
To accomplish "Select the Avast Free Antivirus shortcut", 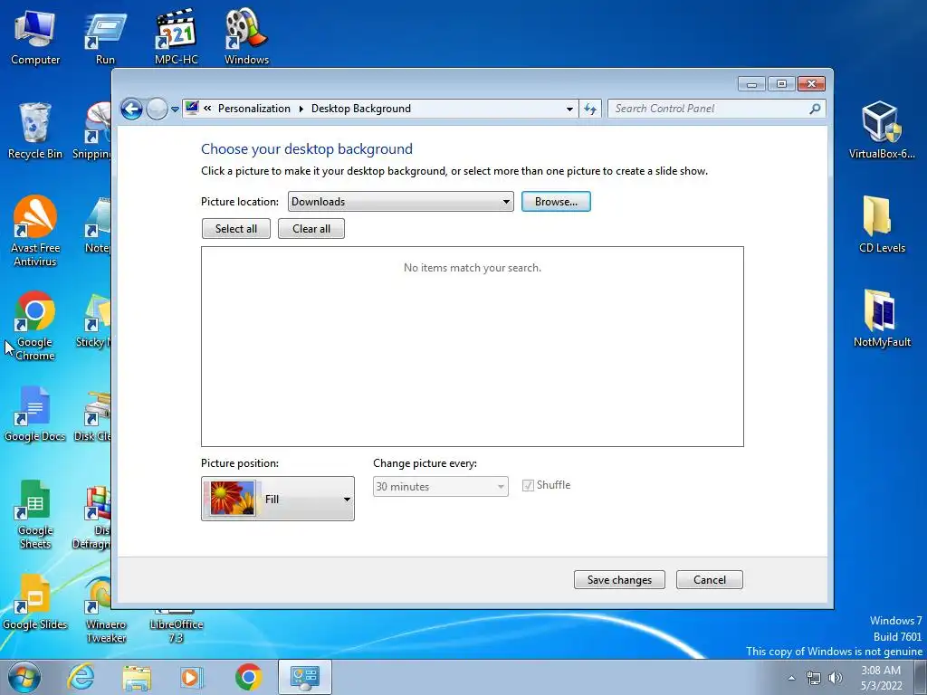I will click(35, 231).
